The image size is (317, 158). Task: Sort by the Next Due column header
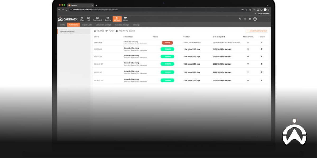click(187, 37)
